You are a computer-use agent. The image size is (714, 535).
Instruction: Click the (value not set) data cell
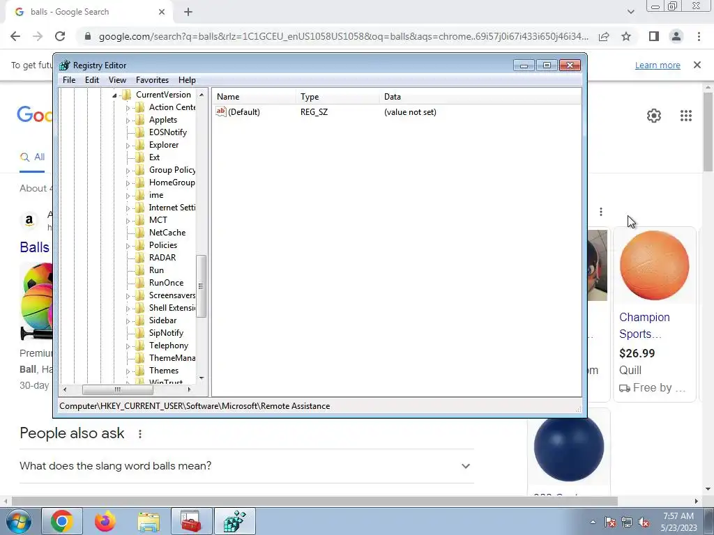pyautogui.click(x=410, y=112)
